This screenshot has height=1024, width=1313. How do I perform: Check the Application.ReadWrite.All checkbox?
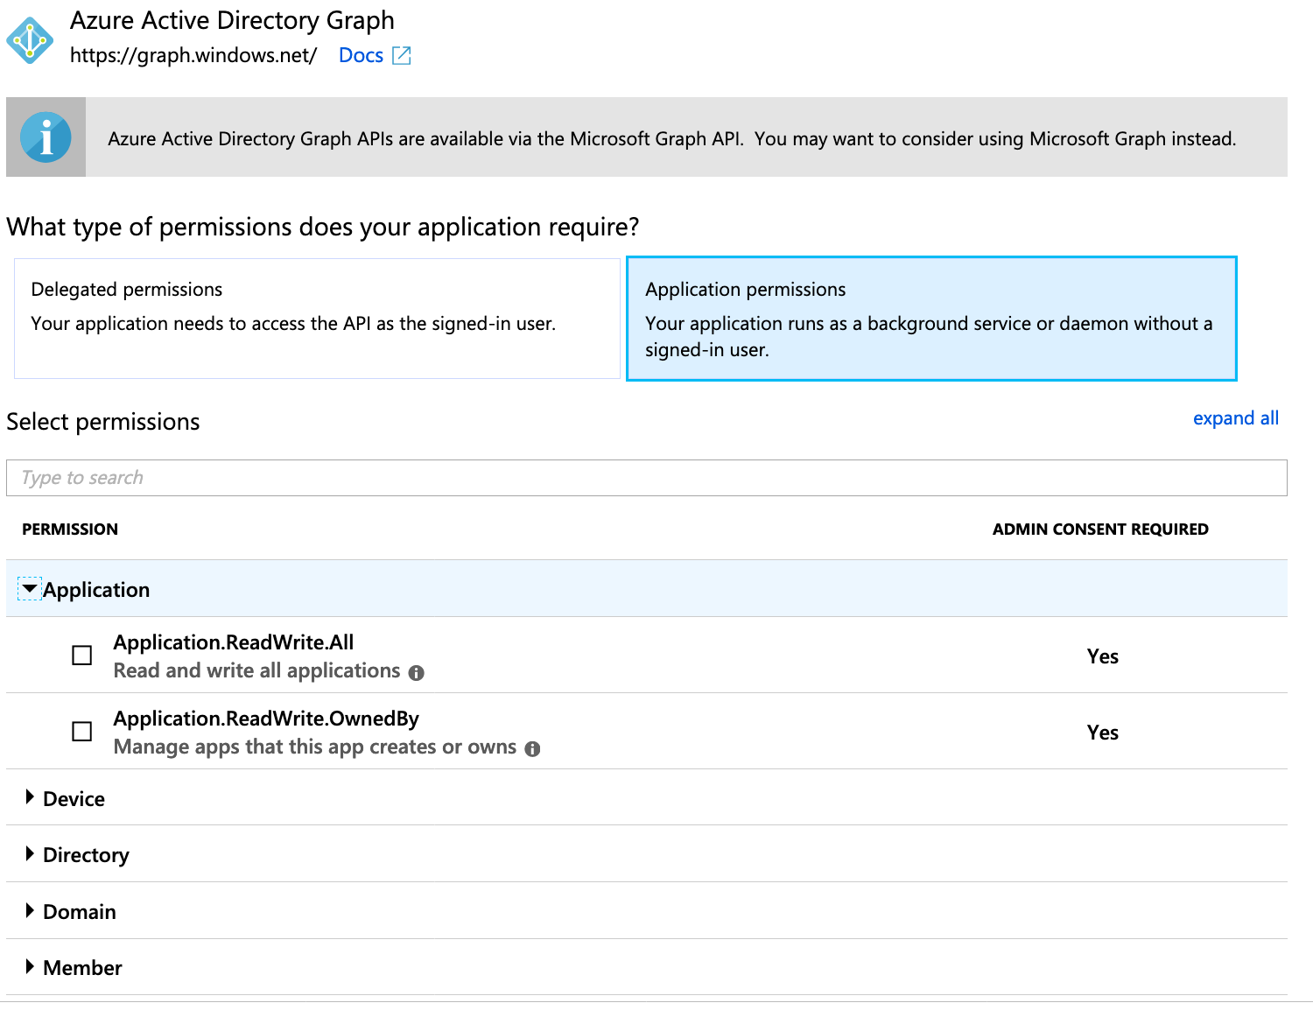pos(81,656)
